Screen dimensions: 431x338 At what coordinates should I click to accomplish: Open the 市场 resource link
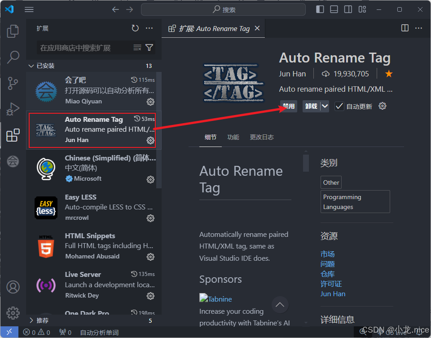click(x=327, y=254)
